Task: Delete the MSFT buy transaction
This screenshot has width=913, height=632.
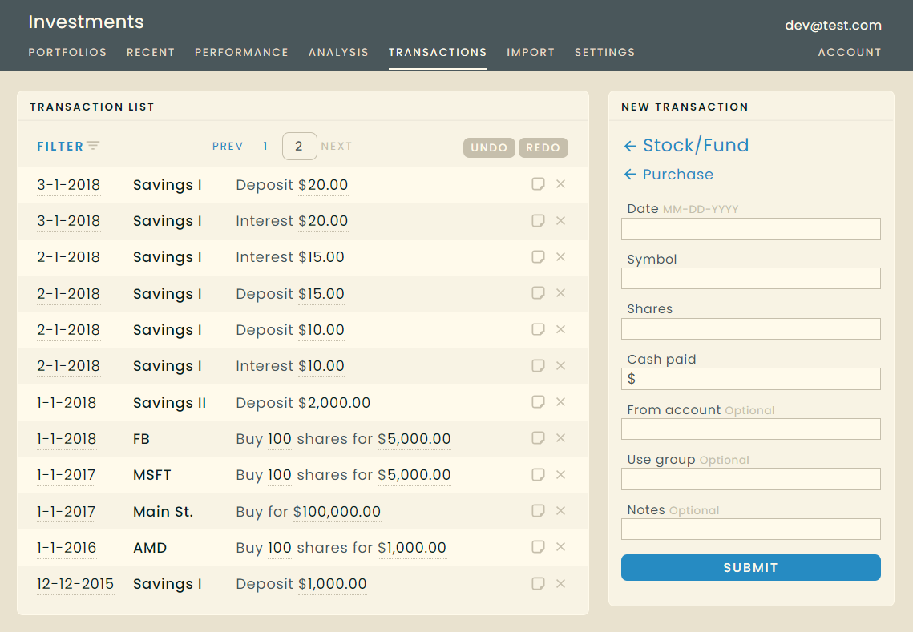Action: pos(561,474)
